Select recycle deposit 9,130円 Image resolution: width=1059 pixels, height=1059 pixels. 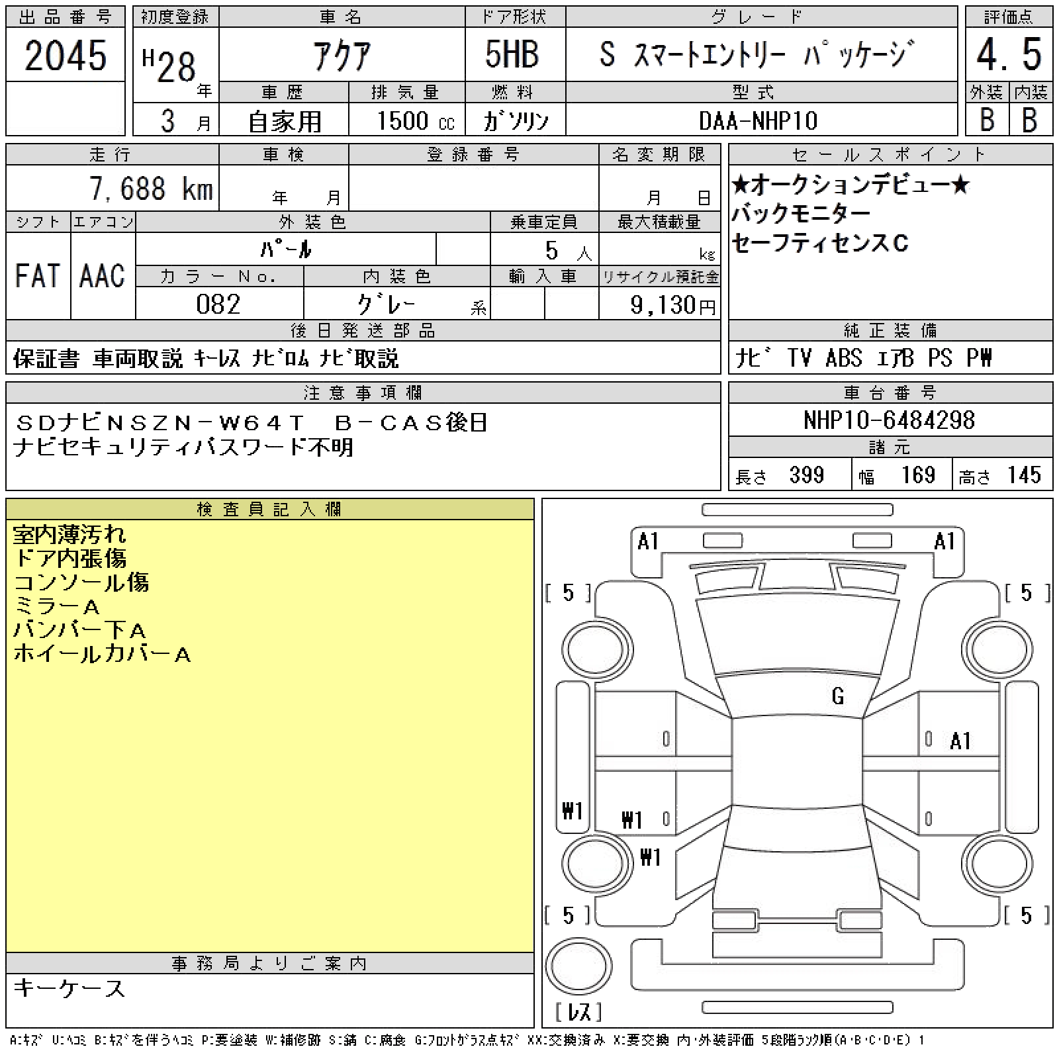[672, 305]
